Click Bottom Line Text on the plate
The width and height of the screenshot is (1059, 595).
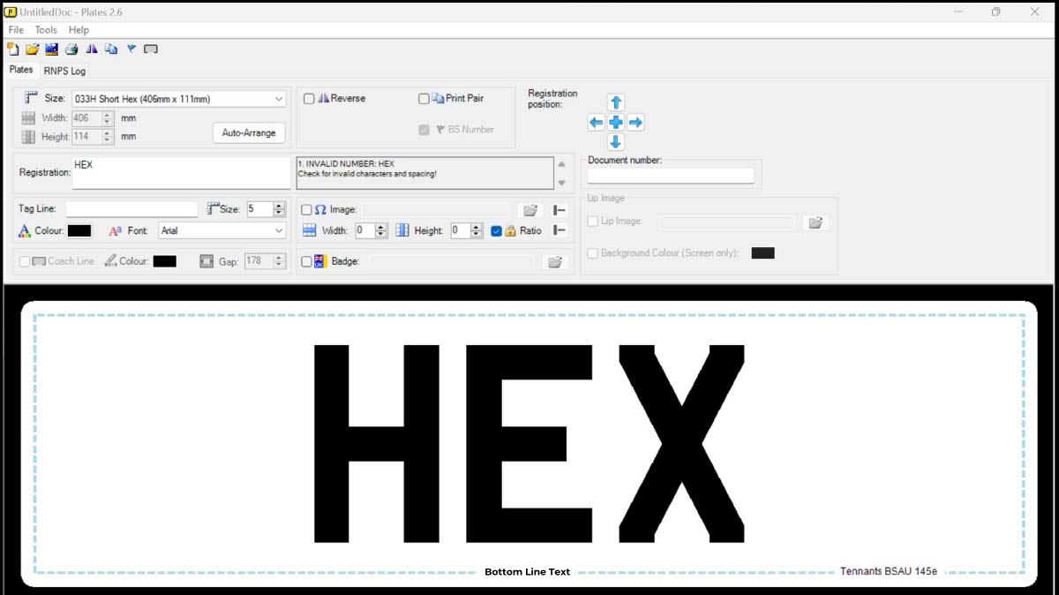tap(528, 572)
